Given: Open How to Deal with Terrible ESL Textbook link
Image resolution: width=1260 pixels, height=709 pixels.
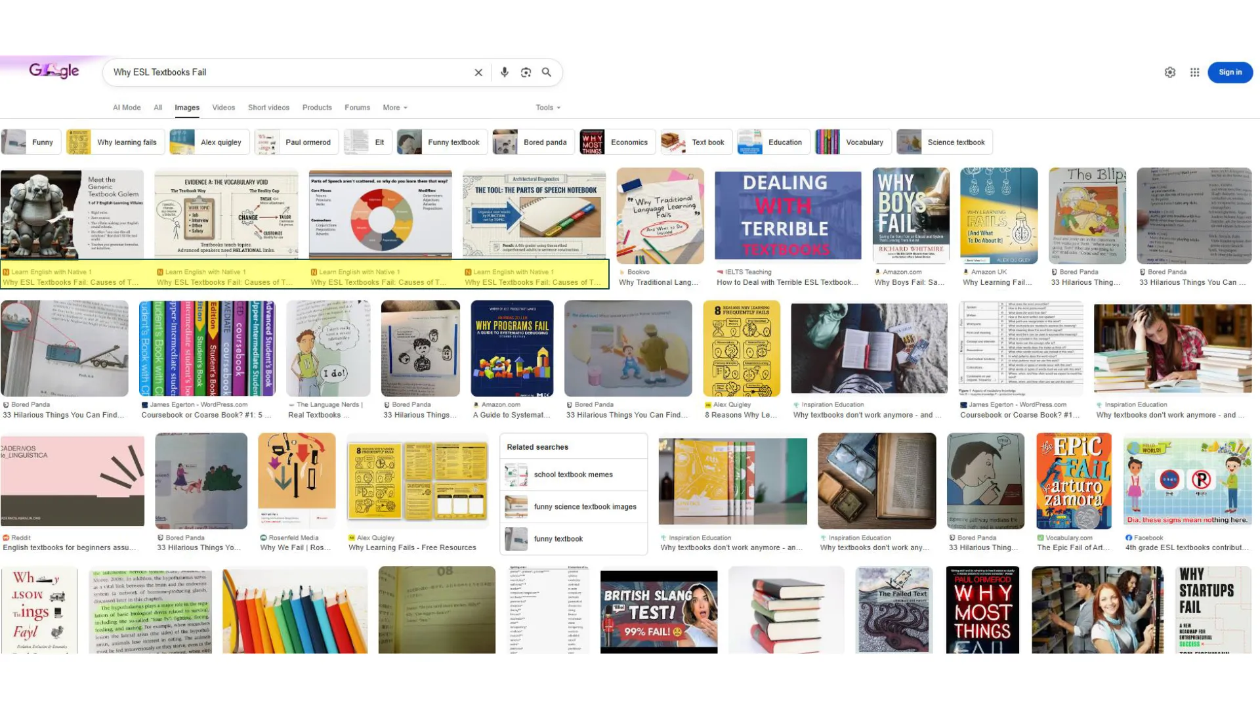Looking at the screenshot, I should 787,283.
